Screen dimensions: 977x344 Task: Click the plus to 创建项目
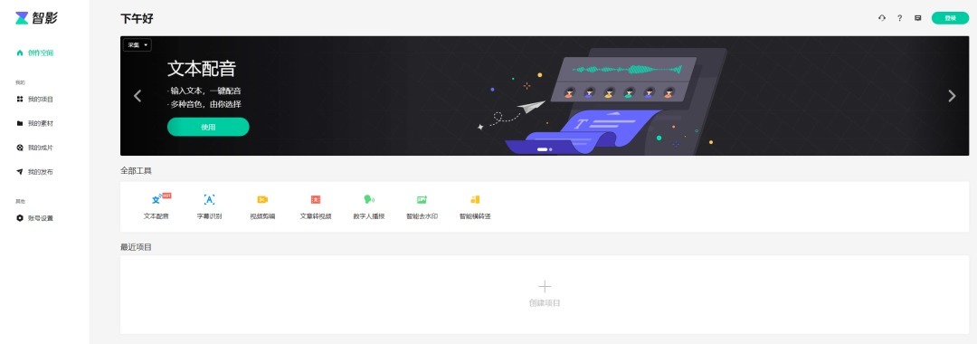click(x=545, y=293)
